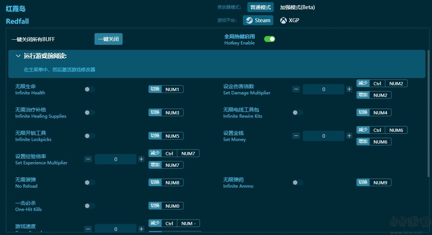Click the Infinite Health label

pyautogui.click(x=30, y=93)
